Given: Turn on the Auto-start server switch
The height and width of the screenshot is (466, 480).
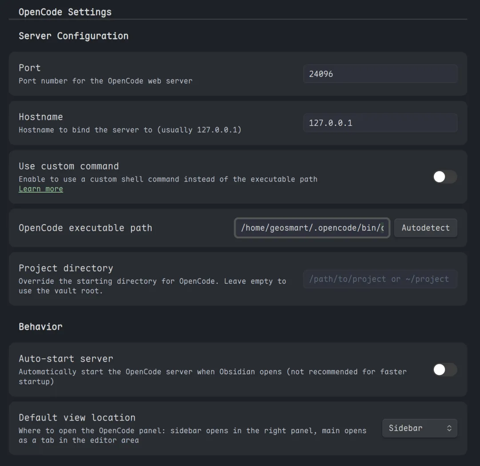Looking at the screenshot, I should click(445, 370).
